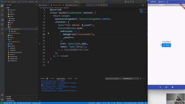Image resolution: width=185 pixels, height=104 pixels.
Task: Click the lightbulb quick fix on line 14
Action: click(48, 34)
